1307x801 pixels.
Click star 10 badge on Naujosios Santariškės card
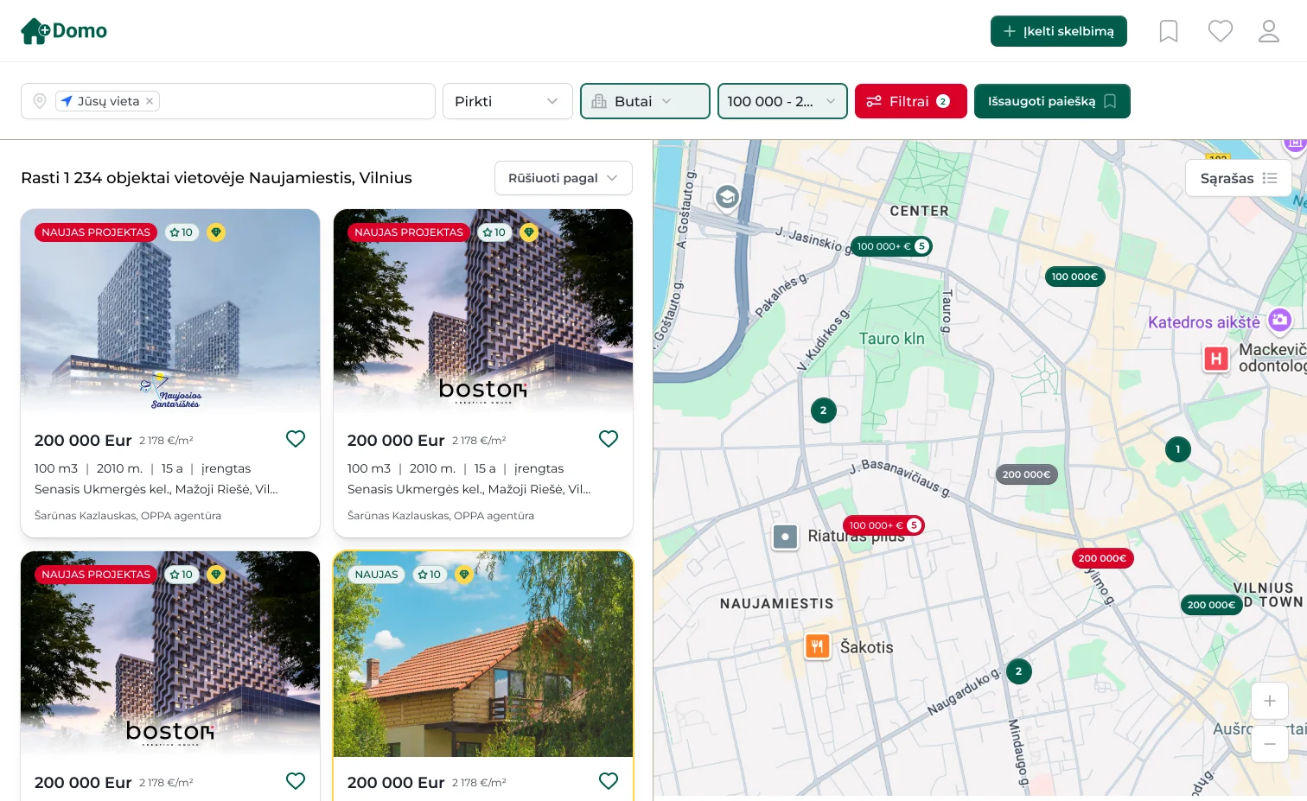[182, 232]
